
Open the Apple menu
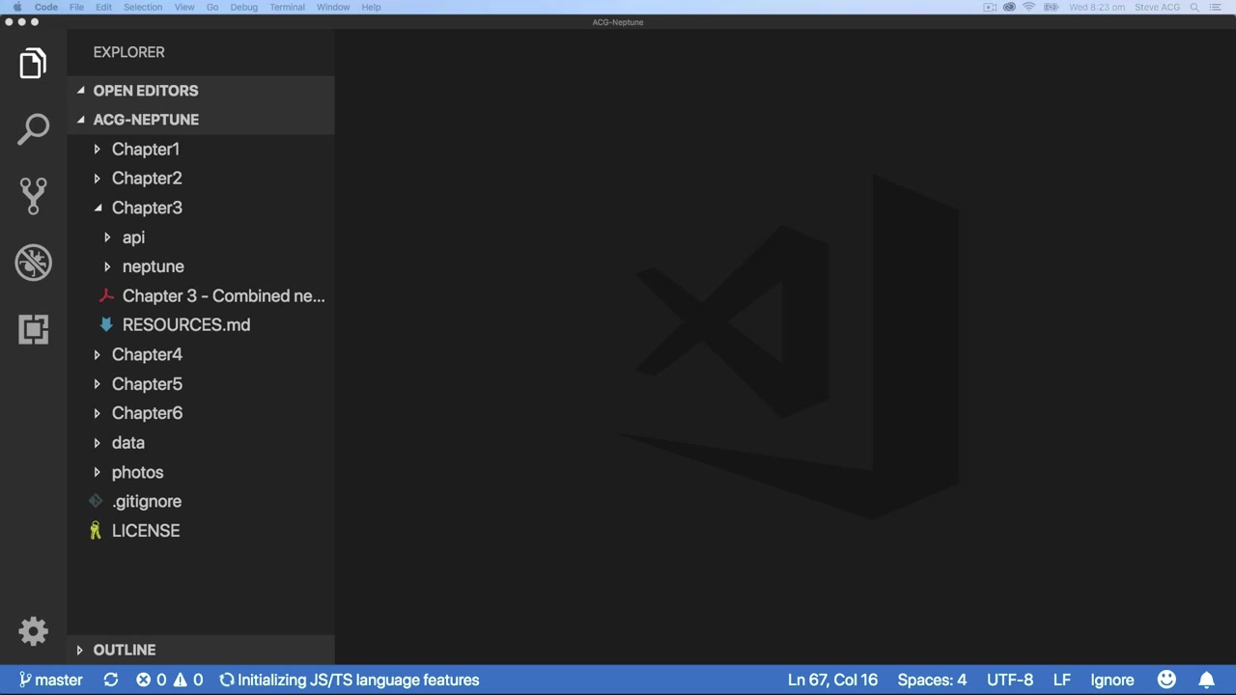click(x=16, y=7)
